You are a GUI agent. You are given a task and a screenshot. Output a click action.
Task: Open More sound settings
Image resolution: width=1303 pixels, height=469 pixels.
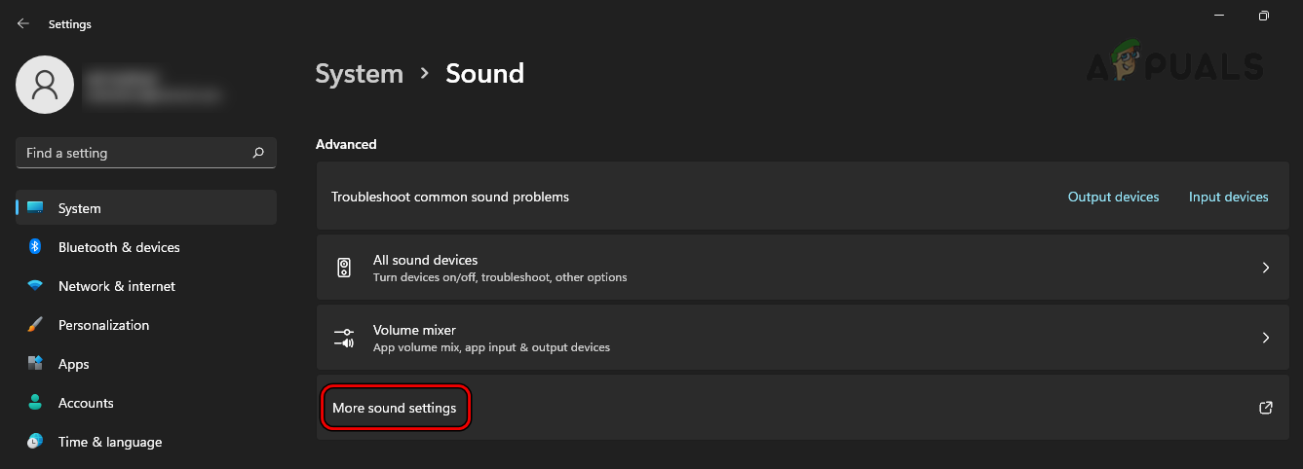click(395, 408)
